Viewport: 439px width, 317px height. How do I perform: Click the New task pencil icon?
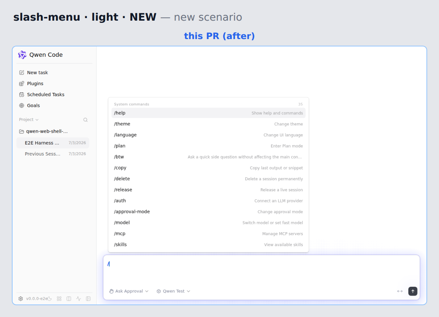point(21,73)
